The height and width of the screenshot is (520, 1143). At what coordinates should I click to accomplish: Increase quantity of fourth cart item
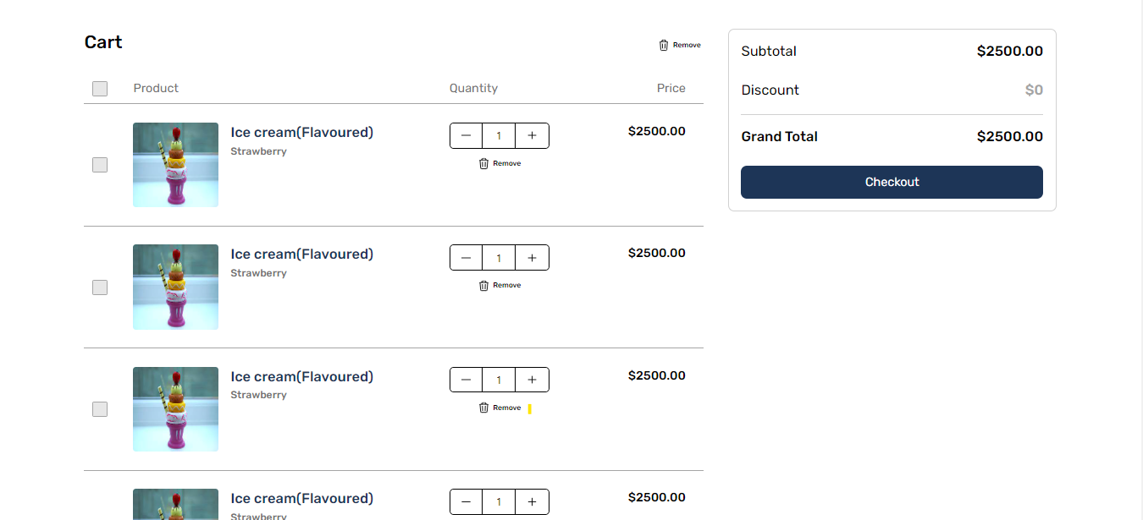[532, 501]
